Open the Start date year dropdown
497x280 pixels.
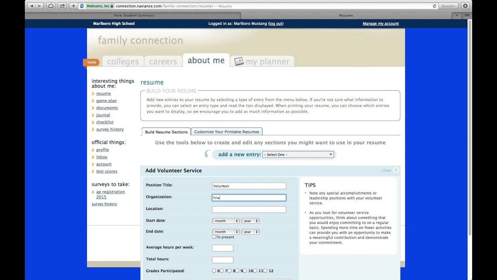click(x=250, y=221)
